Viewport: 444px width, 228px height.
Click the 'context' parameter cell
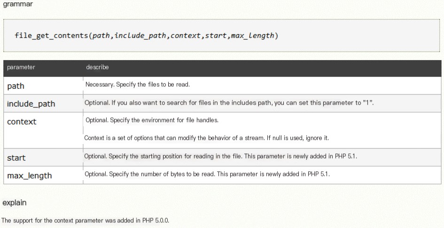43,130
